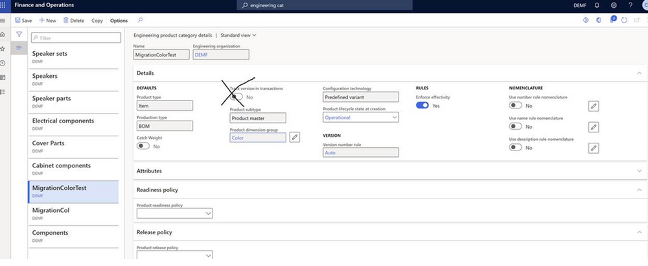Expand the Attributes section
The image size is (648, 266).
[390, 171]
